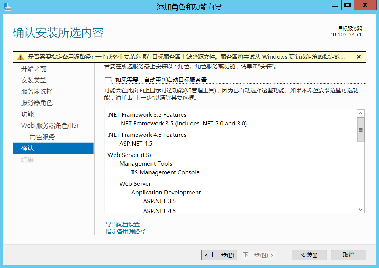The height and width of the screenshot is (268, 379).
Task: Select .NET Framework 3.5 (includes .NET 2.0 and 3.0)
Action: [x=183, y=123]
